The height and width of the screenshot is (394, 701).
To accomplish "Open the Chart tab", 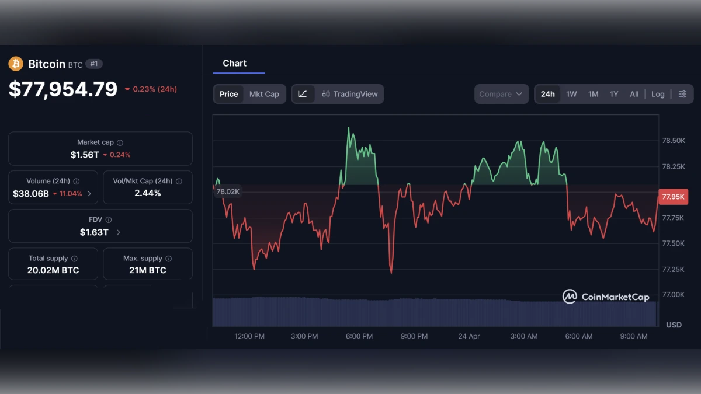I will (235, 63).
